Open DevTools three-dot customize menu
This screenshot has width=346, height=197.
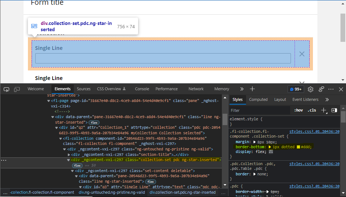[x=331, y=89]
